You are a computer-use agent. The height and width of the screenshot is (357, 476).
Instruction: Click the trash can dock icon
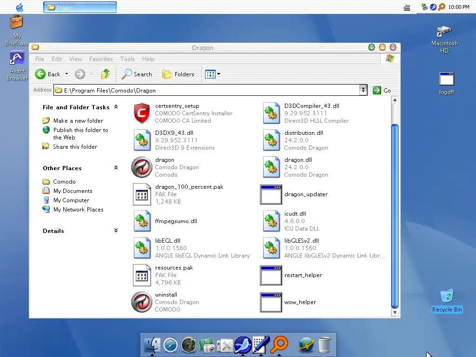point(324,345)
